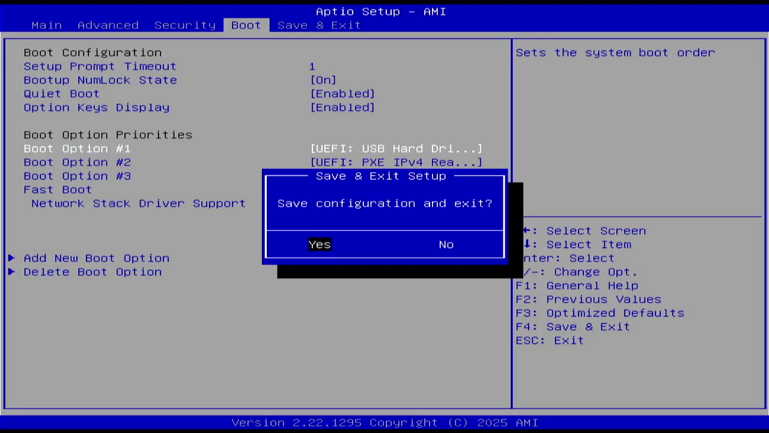This screenshot has height=433, width=769.
Task: Choose No in the Save & Exit dialog
Action: click(446, 244)
